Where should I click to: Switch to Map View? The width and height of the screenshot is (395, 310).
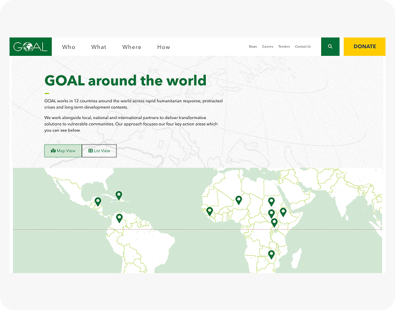[x=63, y=151]
